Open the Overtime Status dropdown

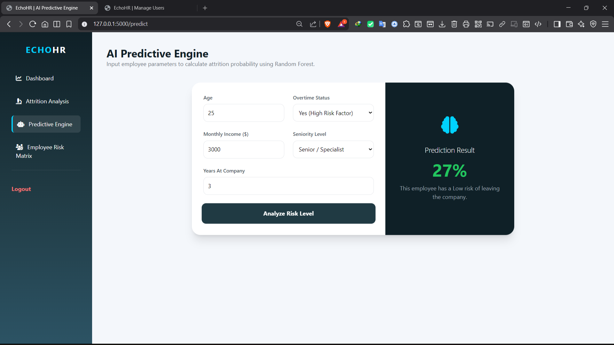333,113
